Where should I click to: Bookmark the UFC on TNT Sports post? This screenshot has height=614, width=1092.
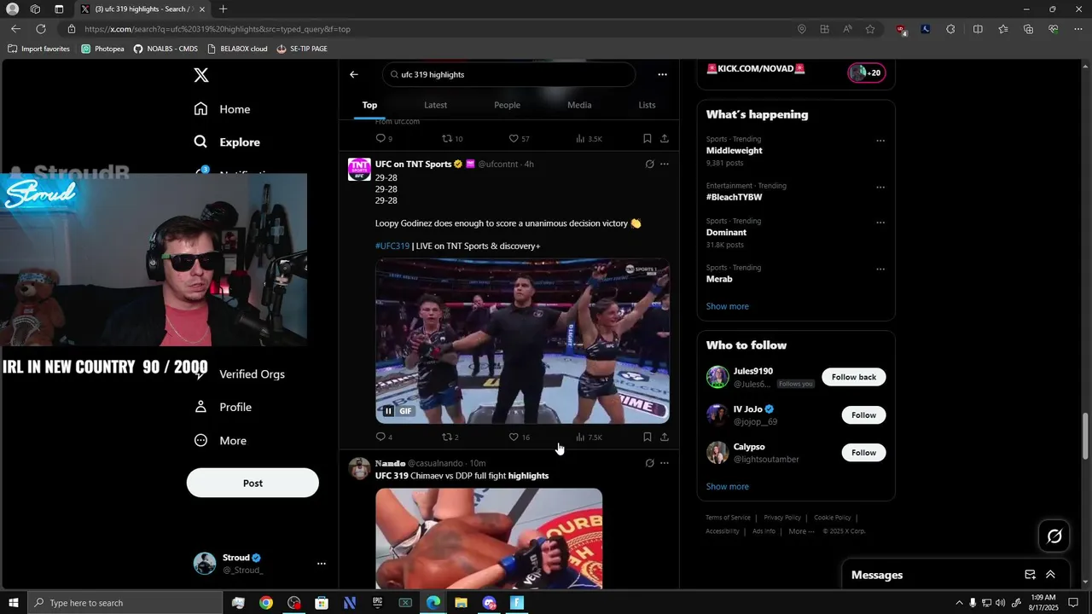(648, 437)
